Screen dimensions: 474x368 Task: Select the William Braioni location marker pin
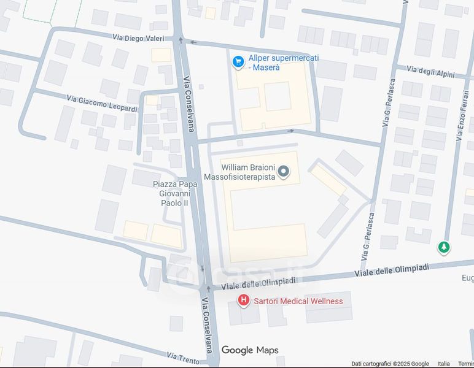(283, 172)
